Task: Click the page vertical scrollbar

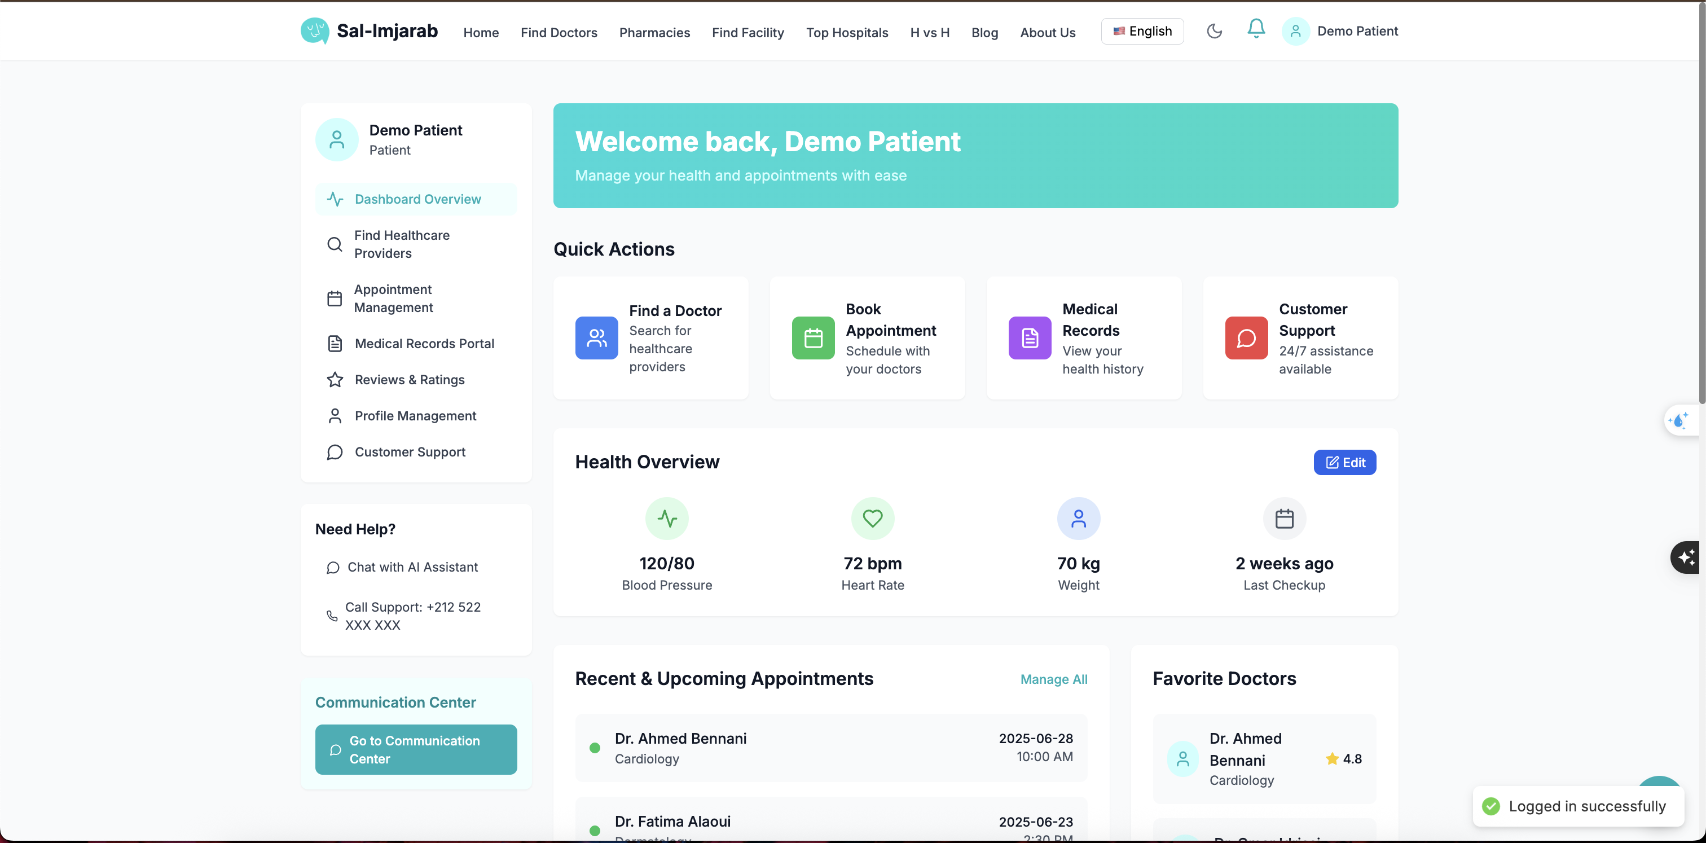Action: pos(1701,199)
